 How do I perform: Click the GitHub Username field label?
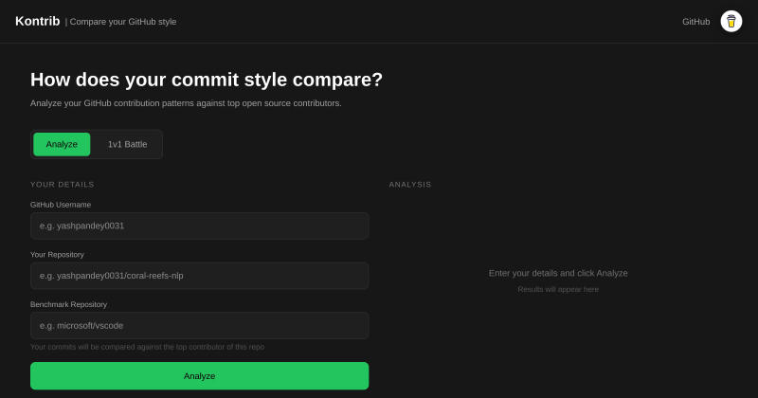(61, 205)
